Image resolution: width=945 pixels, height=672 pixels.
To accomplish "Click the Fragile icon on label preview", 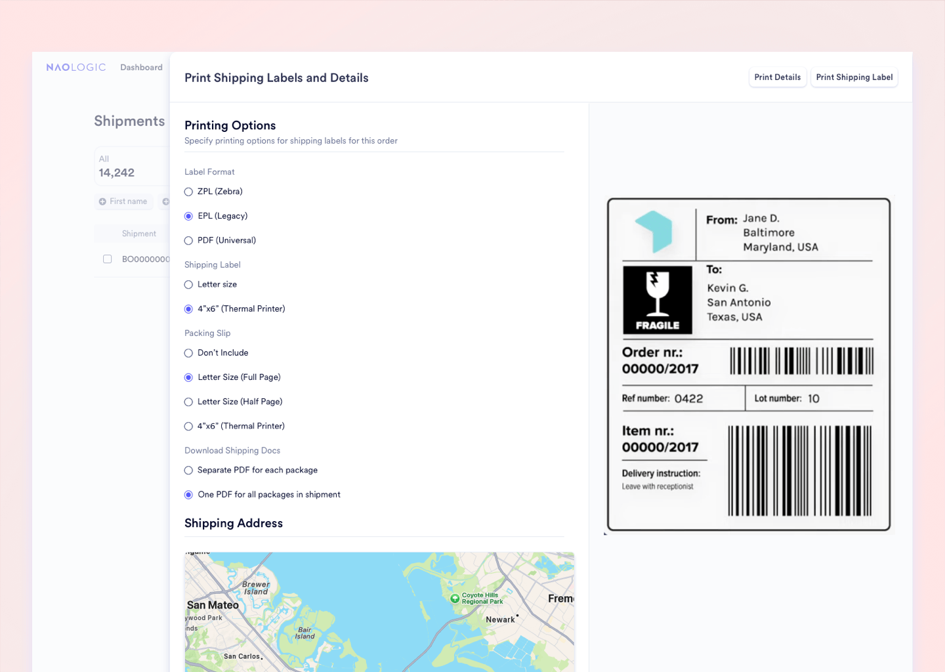I will coord(658,300).
